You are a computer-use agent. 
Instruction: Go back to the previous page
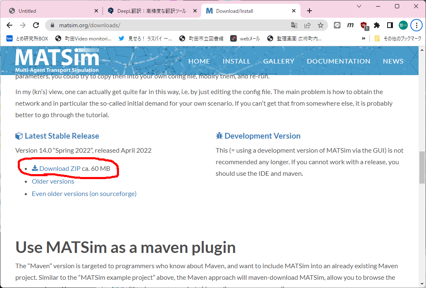(10, 25)
